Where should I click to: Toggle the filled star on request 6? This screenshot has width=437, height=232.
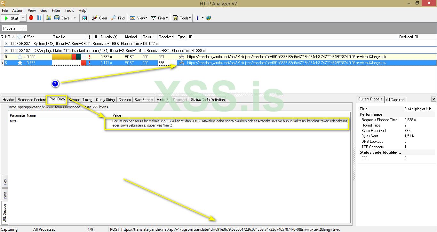[20, 63]
